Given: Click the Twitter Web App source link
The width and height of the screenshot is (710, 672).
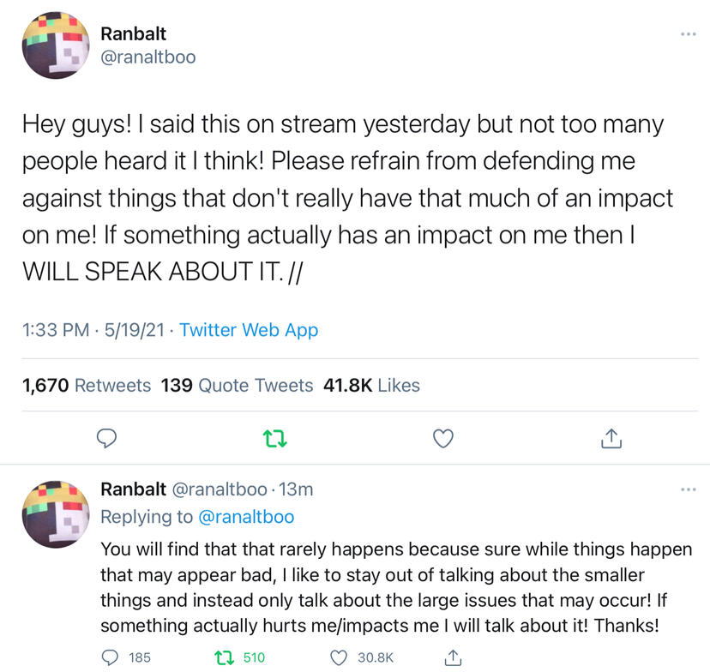Looking at the screenshot, I should point(249,330).
